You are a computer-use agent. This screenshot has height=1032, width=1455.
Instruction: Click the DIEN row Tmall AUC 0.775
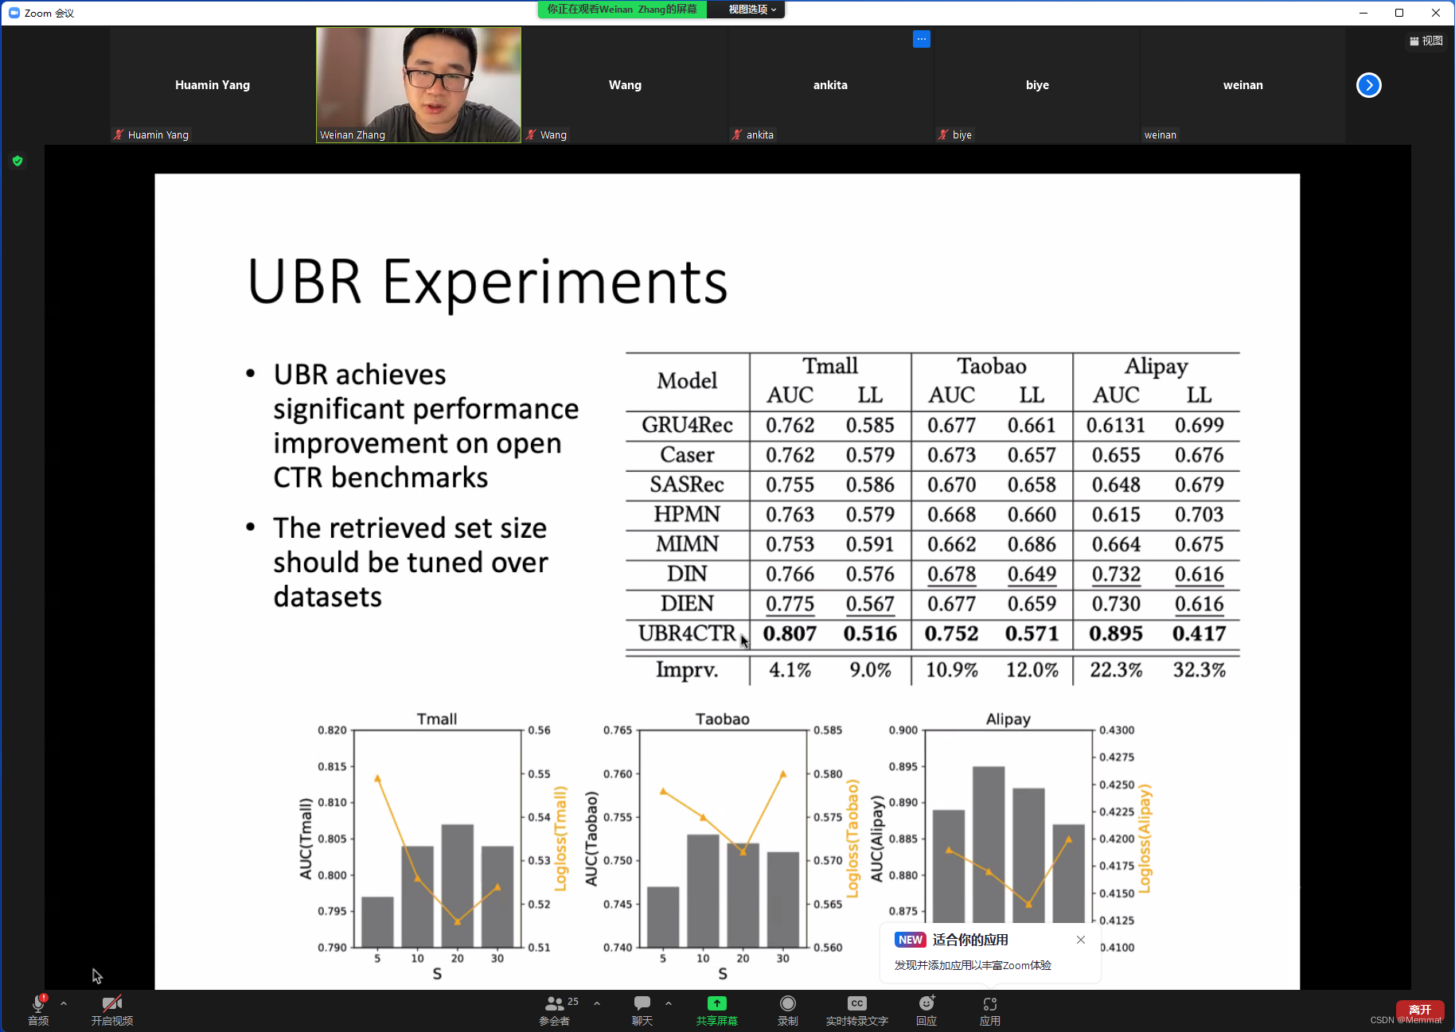click(790, 604)
